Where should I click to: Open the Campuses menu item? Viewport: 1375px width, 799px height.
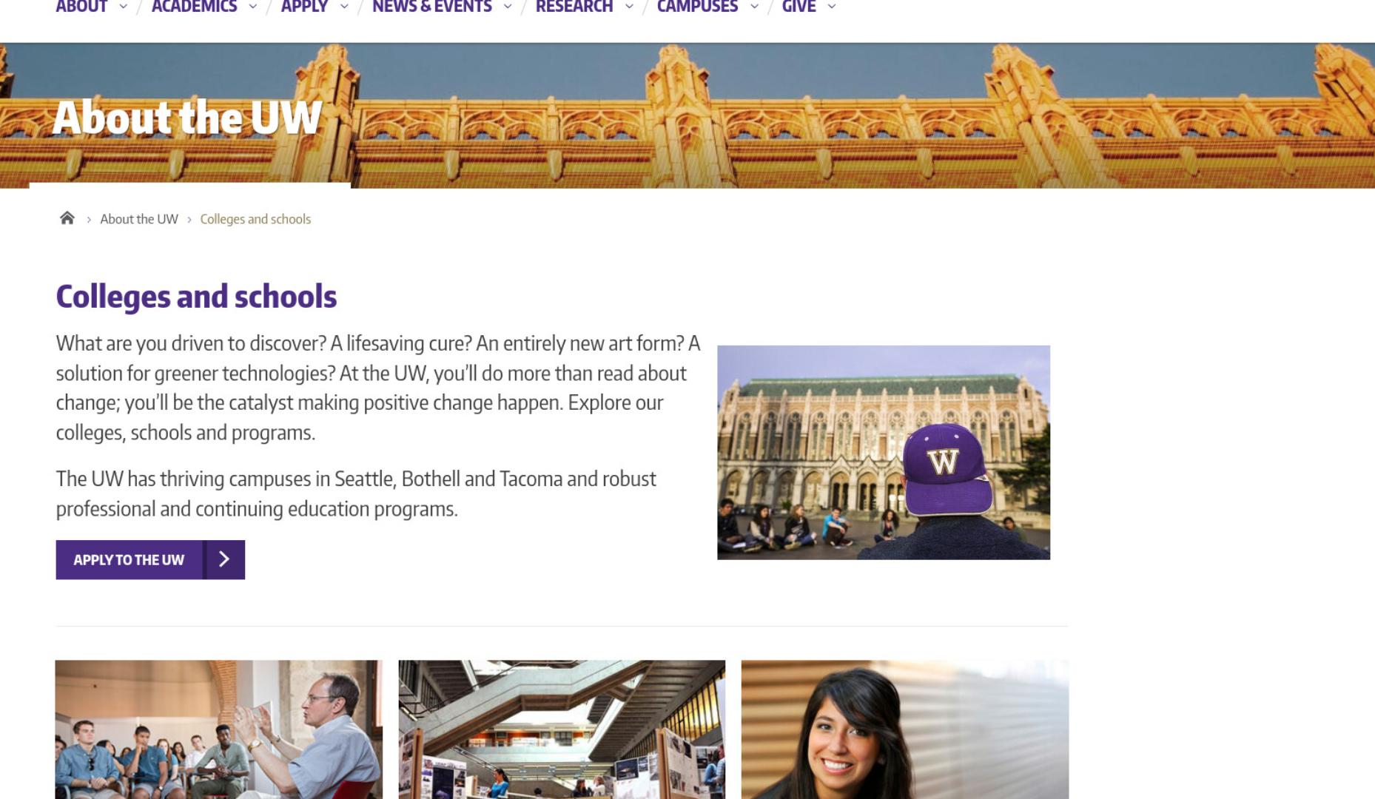click(x=697, y=7)
